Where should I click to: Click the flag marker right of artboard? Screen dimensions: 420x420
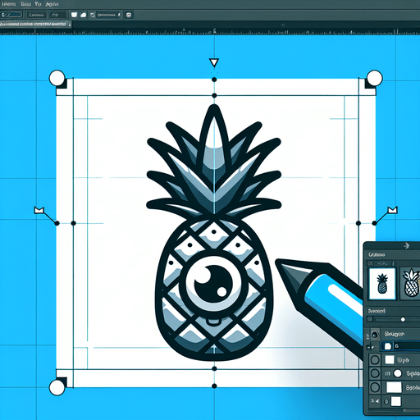pos(392,210)
